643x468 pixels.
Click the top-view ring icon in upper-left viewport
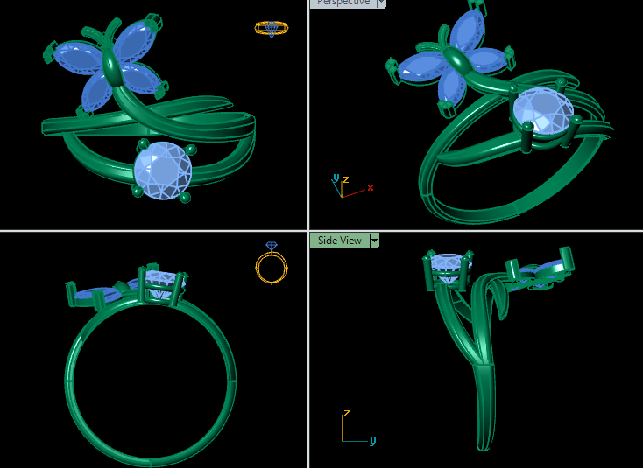pos(272,28)
